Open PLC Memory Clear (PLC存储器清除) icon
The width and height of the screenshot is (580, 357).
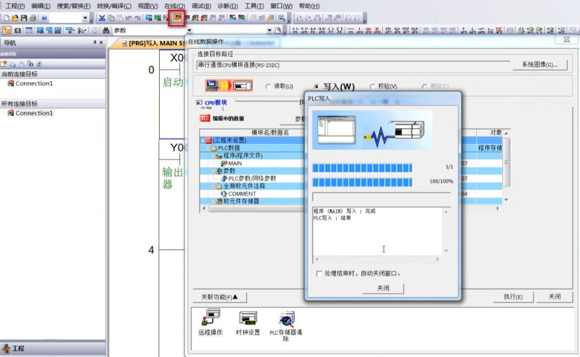click(286, 326)
